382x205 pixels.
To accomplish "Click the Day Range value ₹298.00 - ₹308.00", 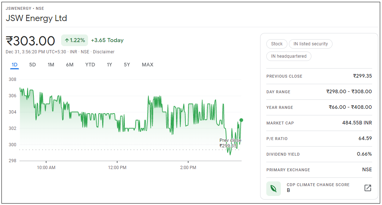I will [x=349, y=91].
